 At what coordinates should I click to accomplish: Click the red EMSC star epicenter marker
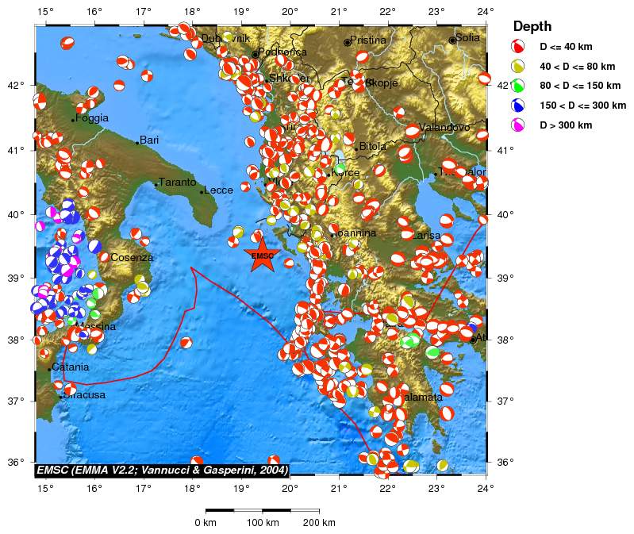(262, 254)
